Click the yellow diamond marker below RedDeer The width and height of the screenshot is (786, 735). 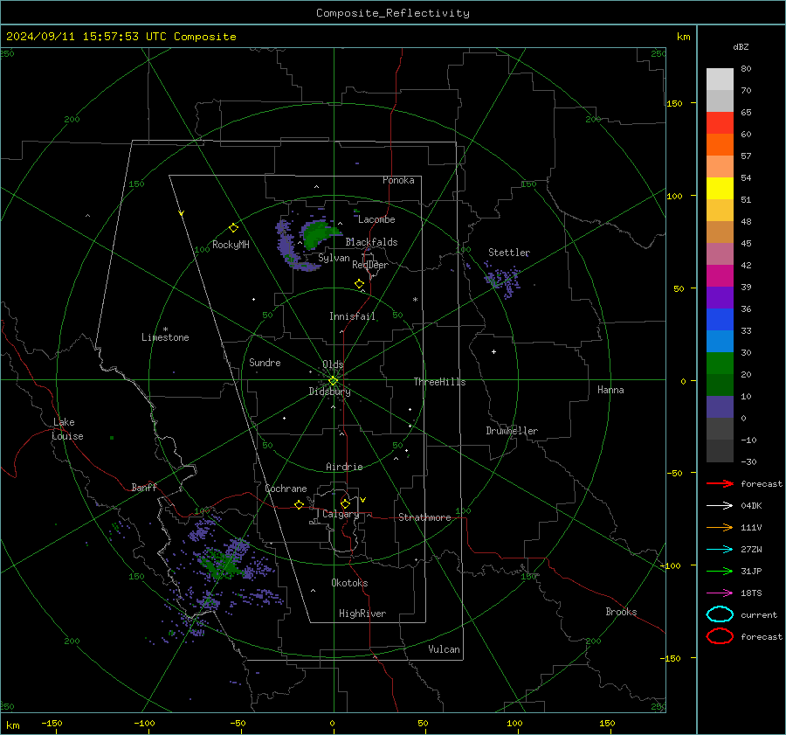tap(359, 284)
